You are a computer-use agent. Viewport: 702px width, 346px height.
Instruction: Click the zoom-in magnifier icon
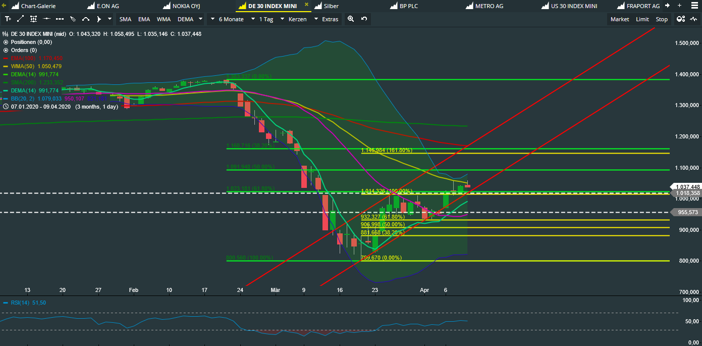tap(351, 19)
